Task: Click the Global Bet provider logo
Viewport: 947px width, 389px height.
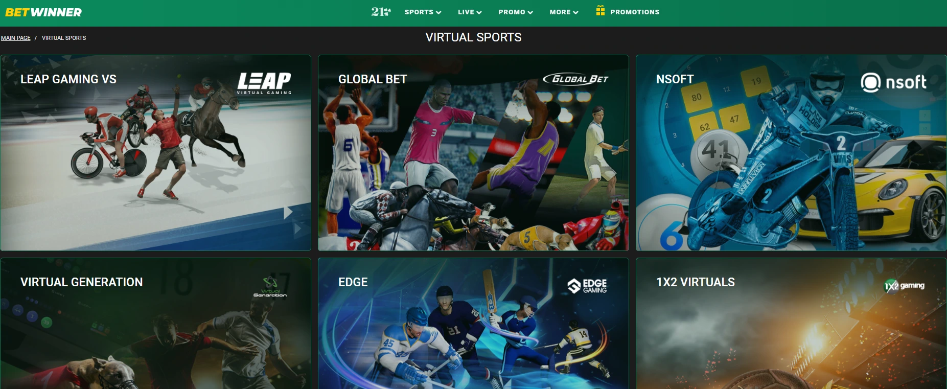Action: click(x=575, y=79)
